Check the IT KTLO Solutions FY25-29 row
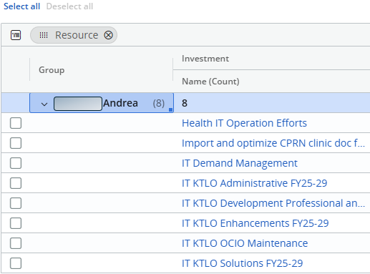Image resolution: width=370 pixels, height=274 pixels. coord(16,263)
